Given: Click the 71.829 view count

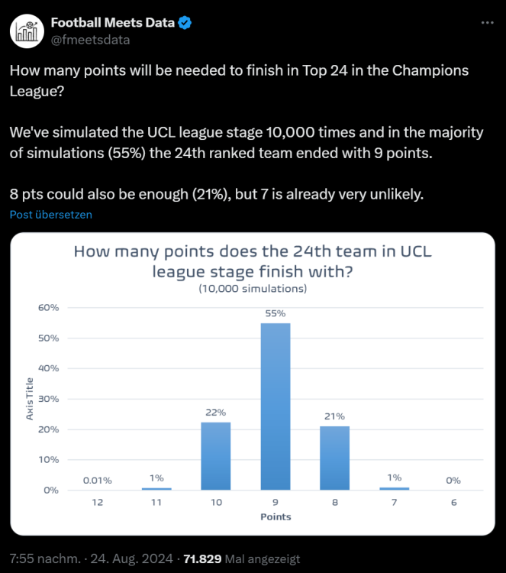Looking at the screenshot, I should coord(198,558).
